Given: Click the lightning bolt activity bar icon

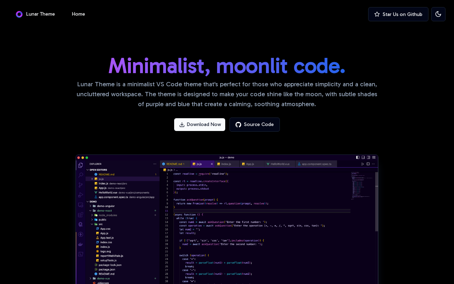Looking at the screenshot, I should pos(81,234).
